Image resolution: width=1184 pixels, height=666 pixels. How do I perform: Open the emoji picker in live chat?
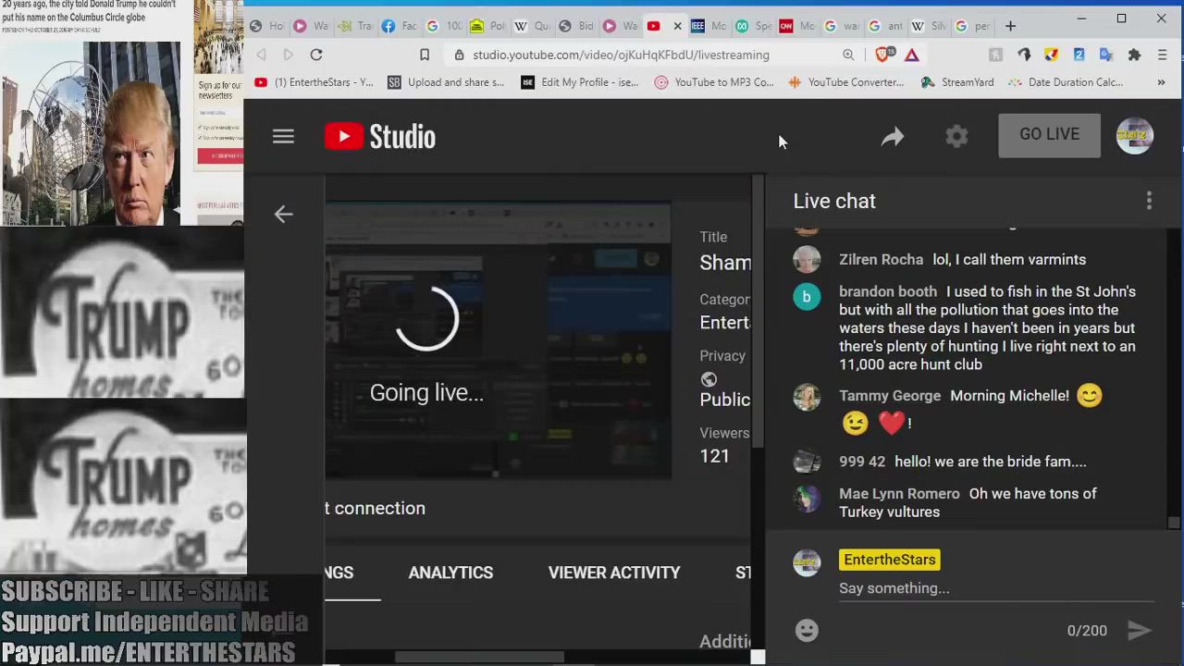click(x=807, y=630)
